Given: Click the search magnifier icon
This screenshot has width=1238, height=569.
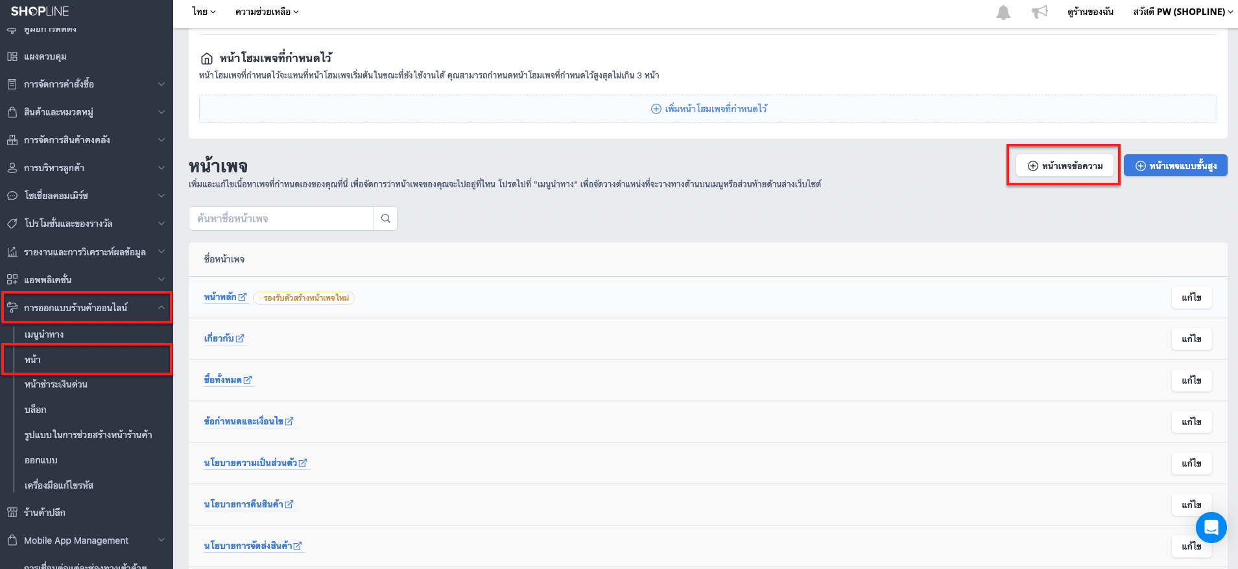Looking at the screenshot, I should pyautogui.click(x=386, y=218).
